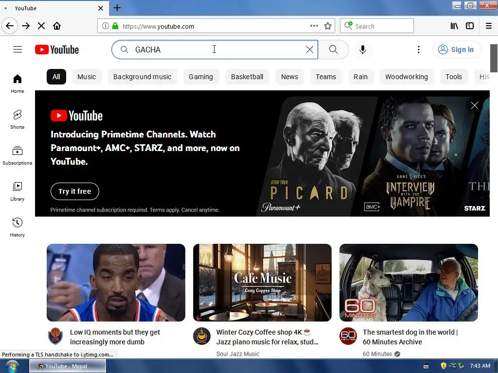Open Shorts in YouTube sidebar
Image resolution: width=498 pixels, height=373 pixels.
pyautogui.click(x=18, y=119)
